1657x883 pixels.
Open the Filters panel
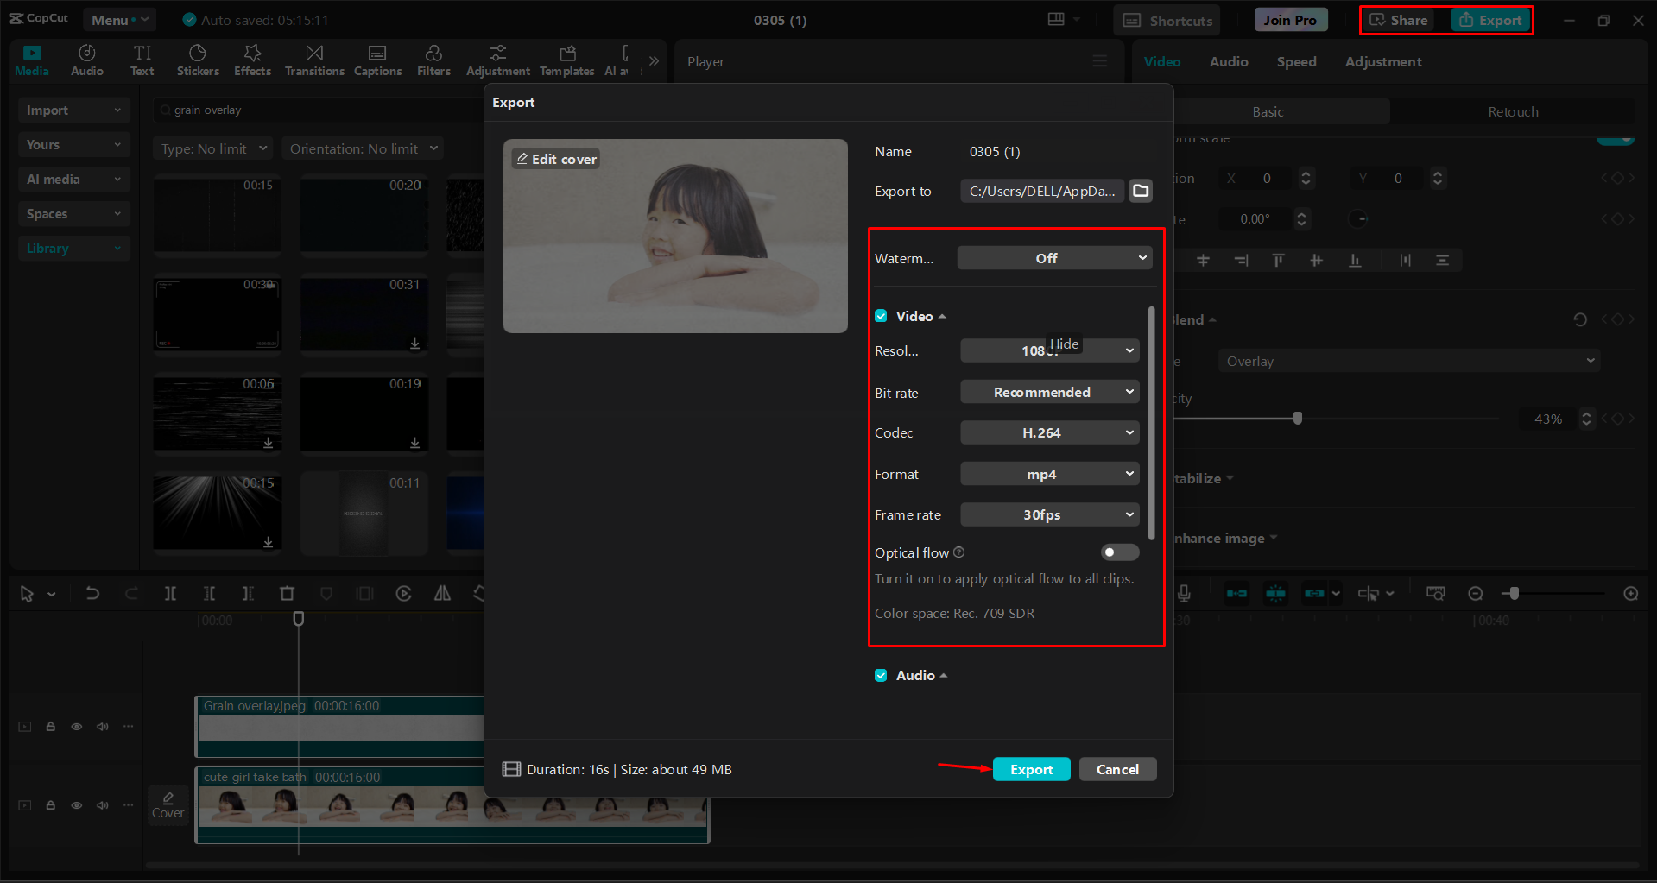point(433,60)
